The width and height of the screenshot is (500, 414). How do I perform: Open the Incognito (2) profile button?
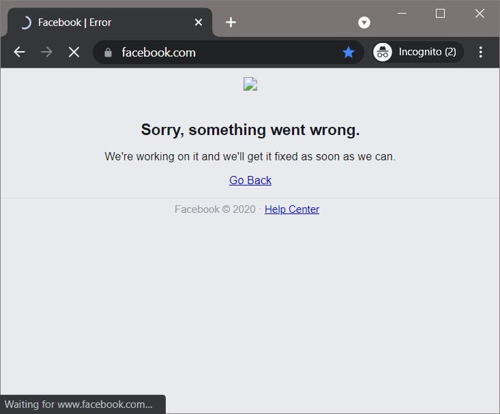418,53
